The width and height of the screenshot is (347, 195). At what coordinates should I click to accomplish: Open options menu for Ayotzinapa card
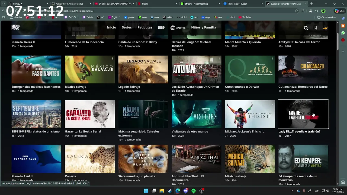click(219, 58)
